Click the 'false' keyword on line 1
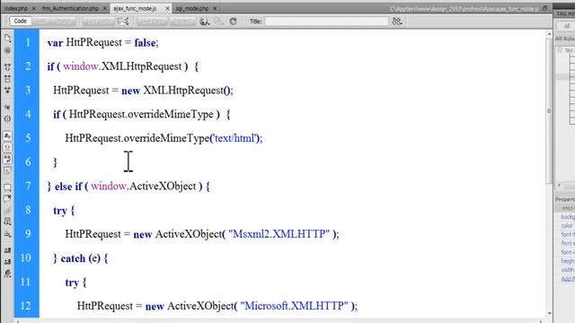 click(145, 43)
